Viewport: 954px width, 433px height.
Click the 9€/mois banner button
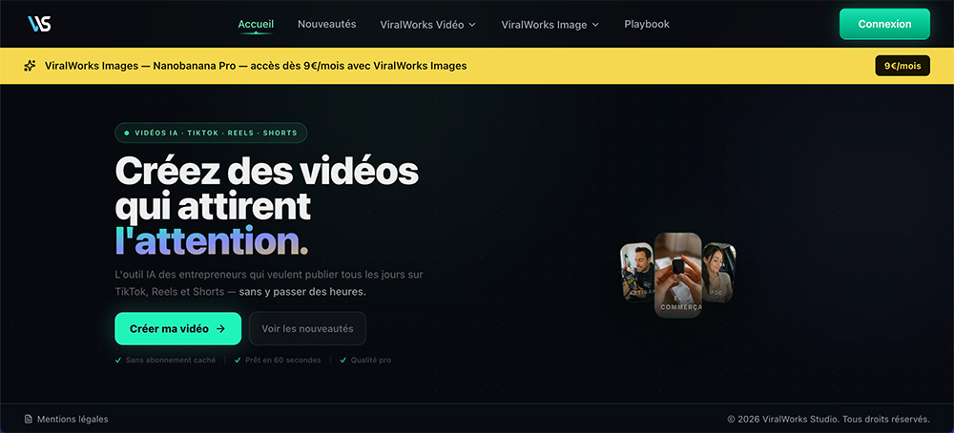tap(902, 66)
